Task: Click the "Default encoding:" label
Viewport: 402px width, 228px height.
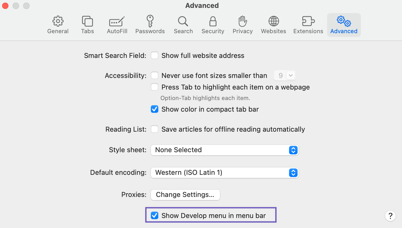Action: 118,172
